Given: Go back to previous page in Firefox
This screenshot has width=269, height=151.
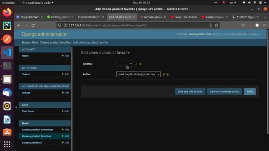Looking at the screenshot, I should tap(18, 25).
